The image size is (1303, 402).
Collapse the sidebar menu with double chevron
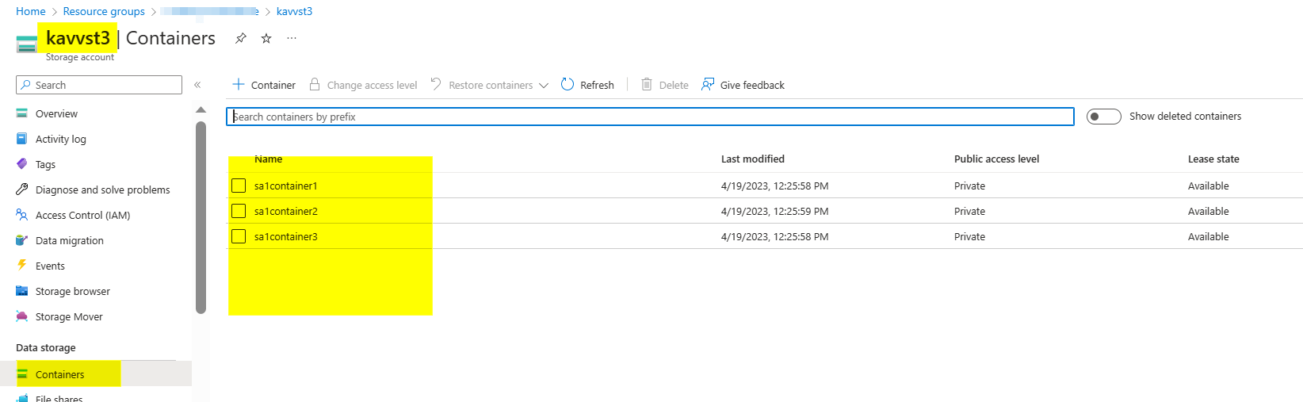(197, 85)
